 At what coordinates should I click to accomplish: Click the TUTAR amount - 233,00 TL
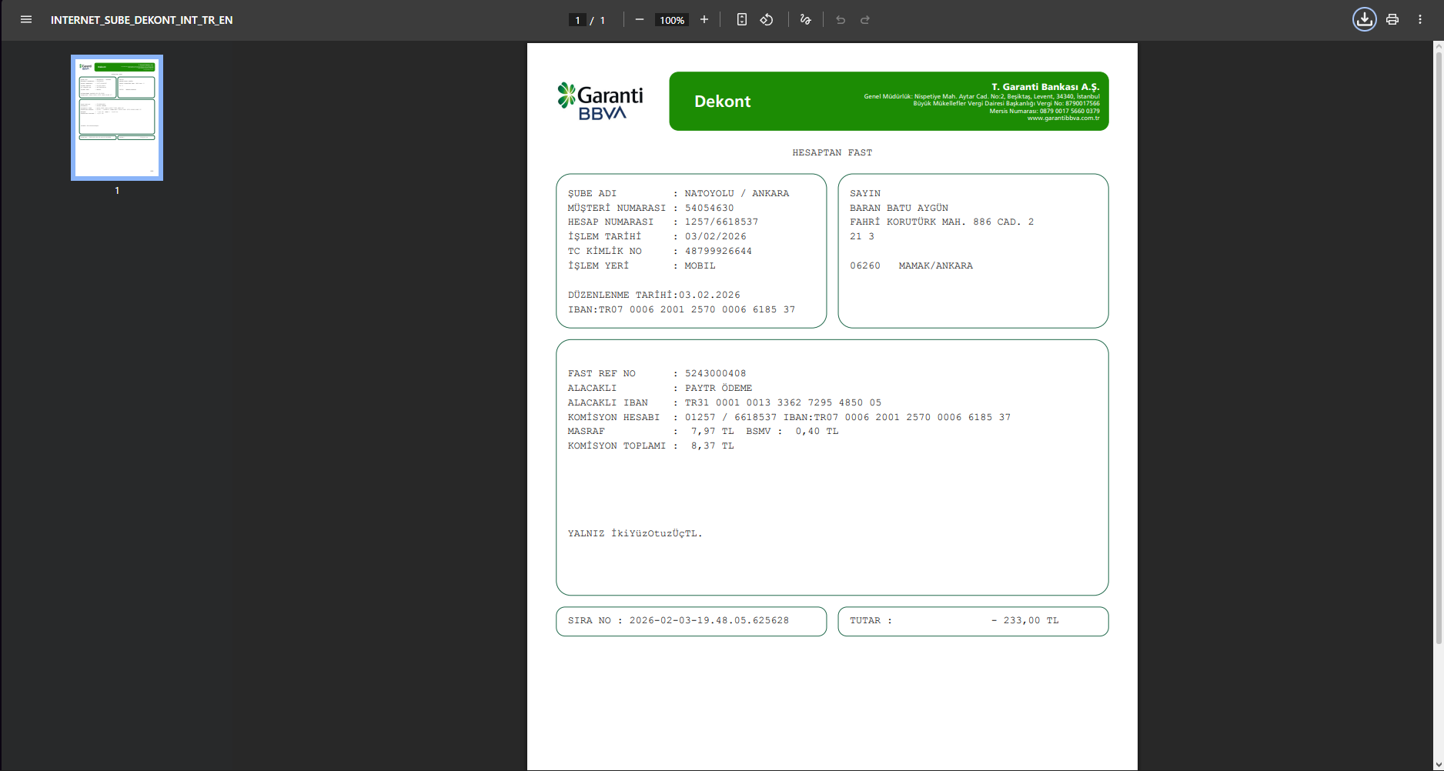[1025, 620]
